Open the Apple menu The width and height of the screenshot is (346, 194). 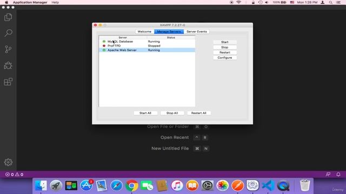[6, 2]
